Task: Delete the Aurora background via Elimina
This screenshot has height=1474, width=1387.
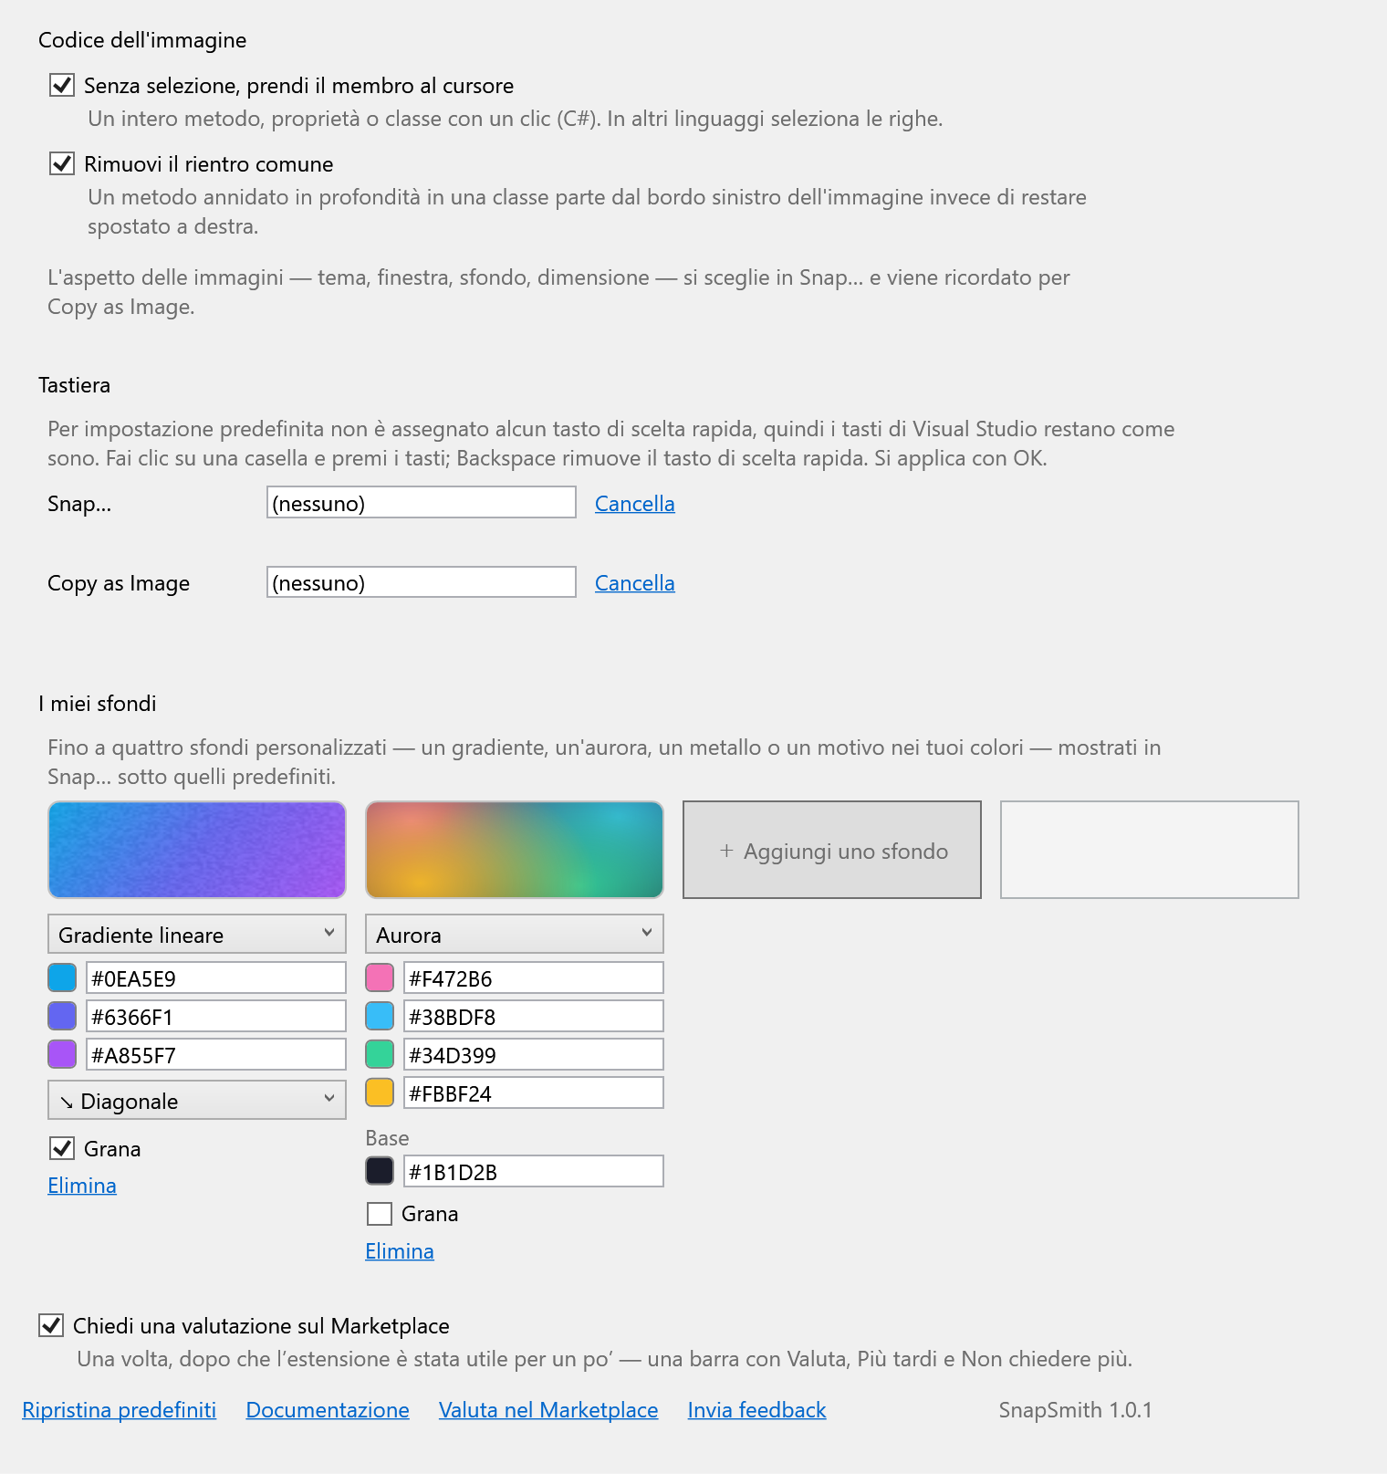Action: (400, 1251)
